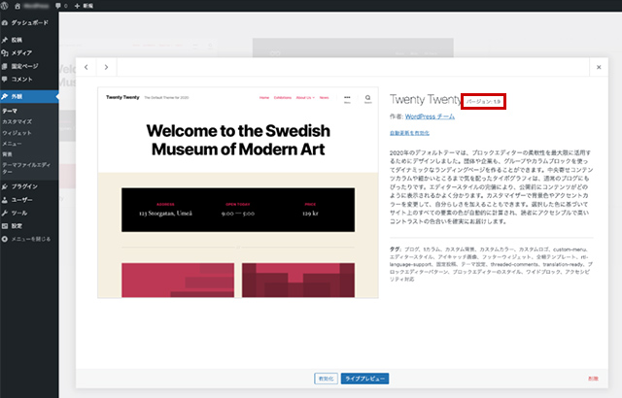Screen dimensions: 622x398
Task: Click the タグ: tags paragraph
Action: pos(491,264)
